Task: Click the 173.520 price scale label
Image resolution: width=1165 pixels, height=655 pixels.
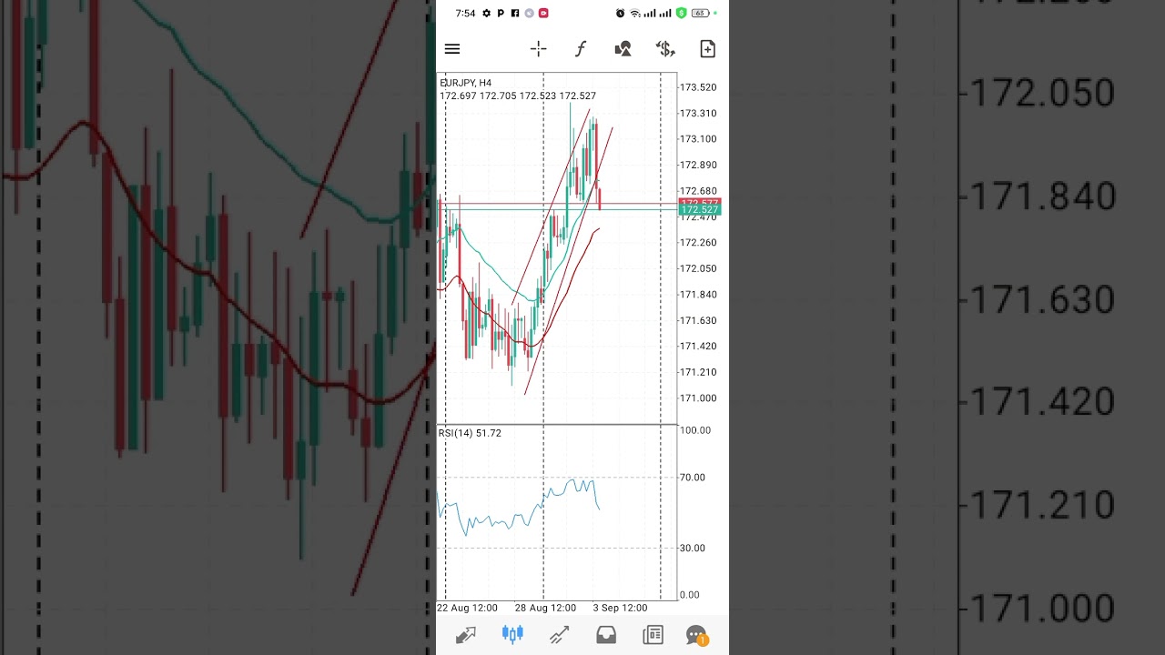Action: tap(698, 87)
